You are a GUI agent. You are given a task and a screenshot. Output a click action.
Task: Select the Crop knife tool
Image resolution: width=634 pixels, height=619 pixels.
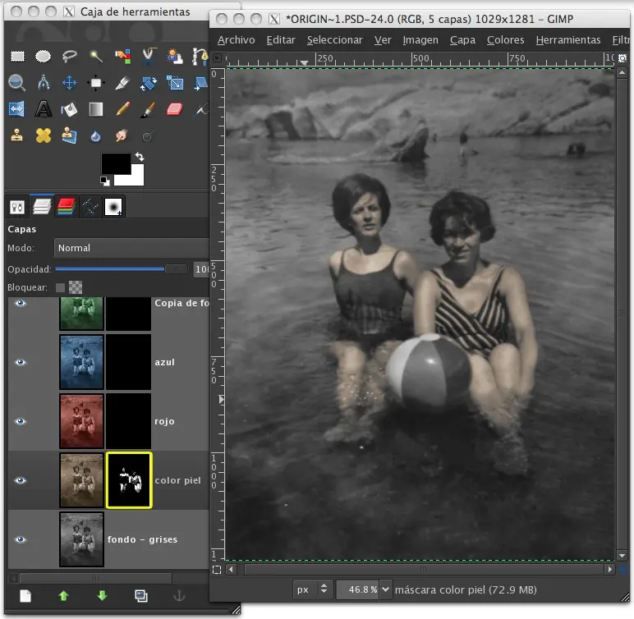[x=122, y=83]
